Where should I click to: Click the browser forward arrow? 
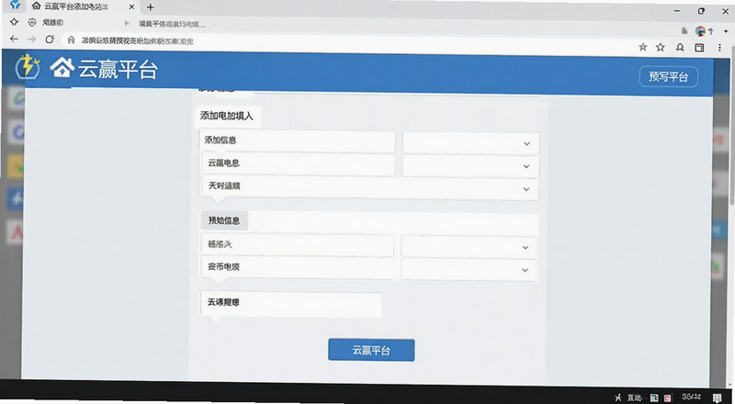pos(32,39)
